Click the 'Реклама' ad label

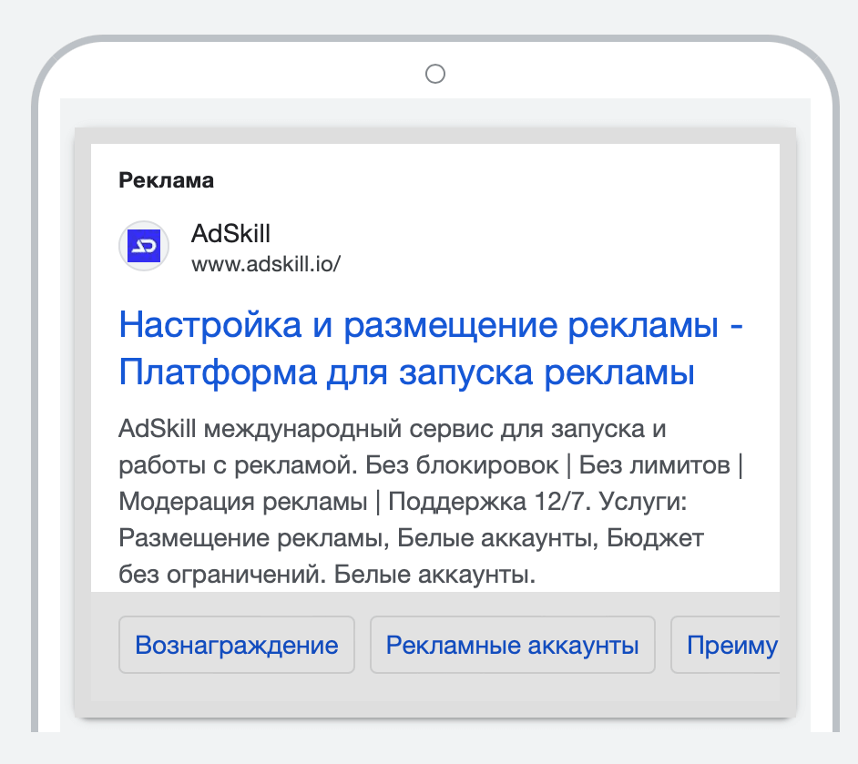click(167, 180)
